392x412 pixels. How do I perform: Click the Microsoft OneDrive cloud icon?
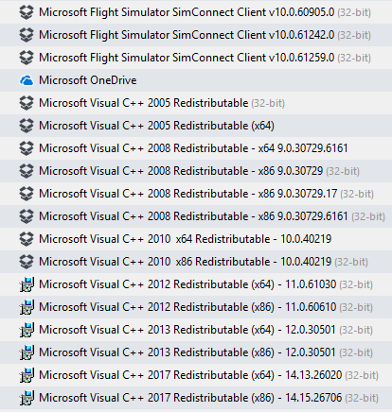tap(27, 80)
